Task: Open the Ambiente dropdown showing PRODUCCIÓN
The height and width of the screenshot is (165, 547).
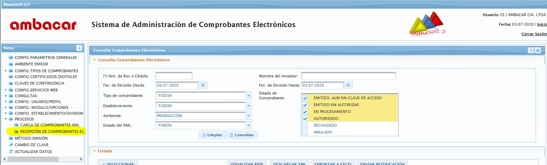Action: click(x=249, y=116)
